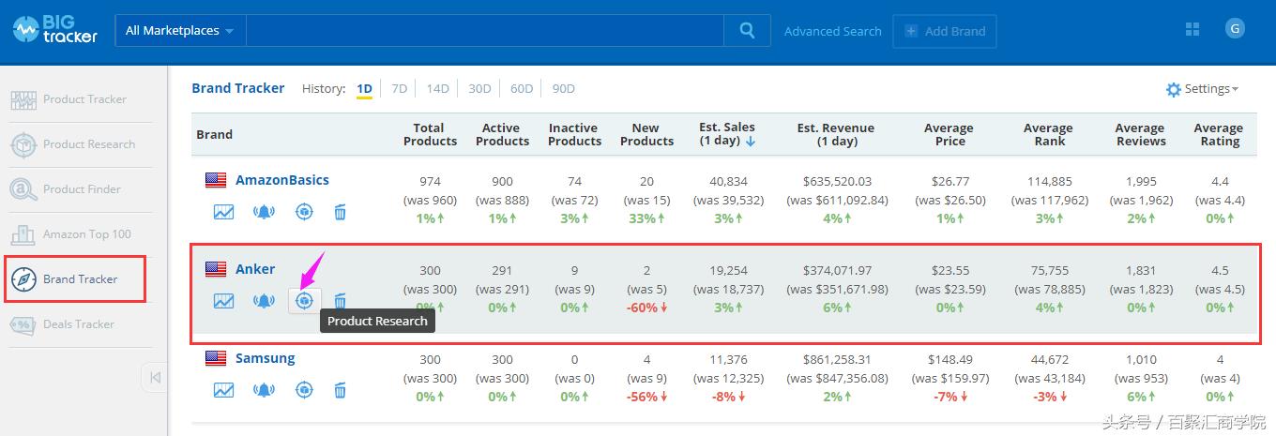Image resolution: width=1276 pixels, height=436 pixels.
Task: Go to Amazon Top 100 in sidebar
Action: (x=86, y=234)
